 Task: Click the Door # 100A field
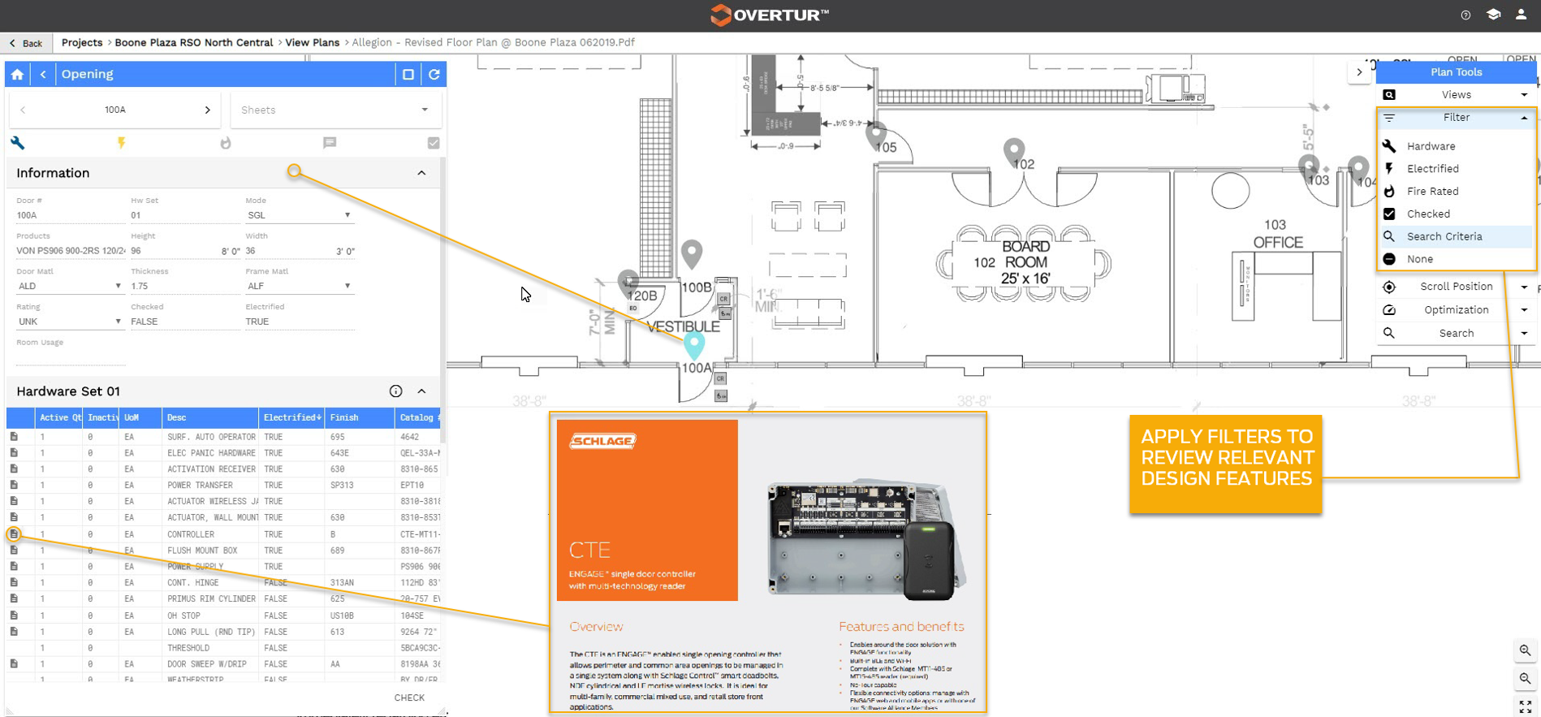[70, 215]
